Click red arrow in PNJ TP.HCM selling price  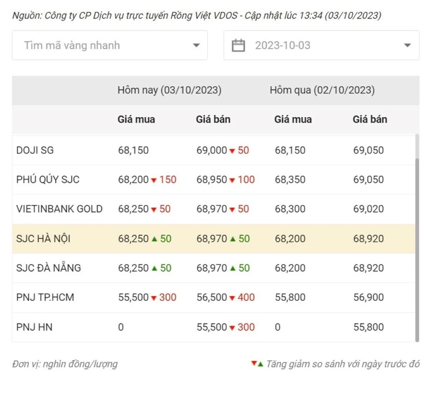(x=232, y=298)
